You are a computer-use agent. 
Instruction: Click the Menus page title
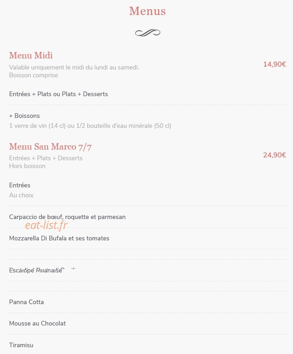(147, 11)
